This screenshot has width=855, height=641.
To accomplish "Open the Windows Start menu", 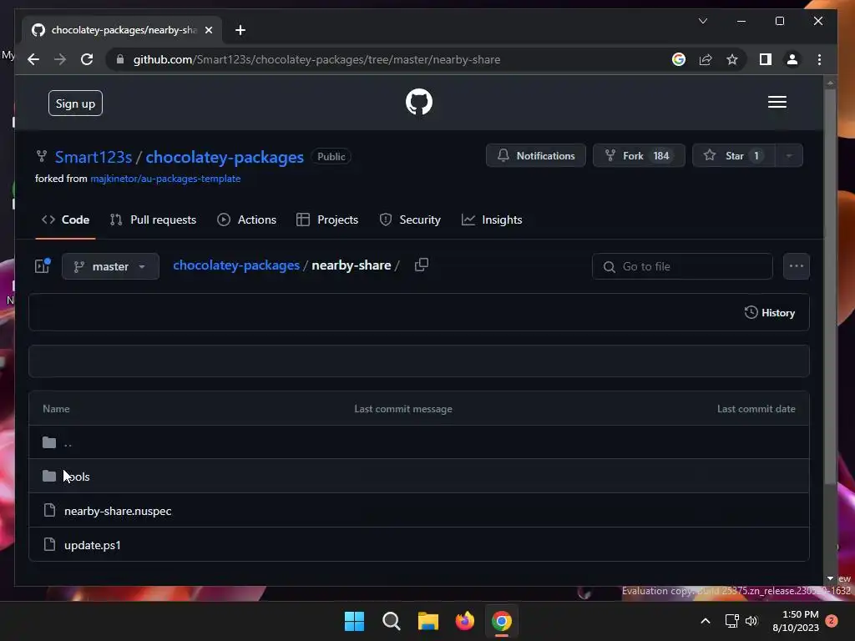I will (354, 621).
